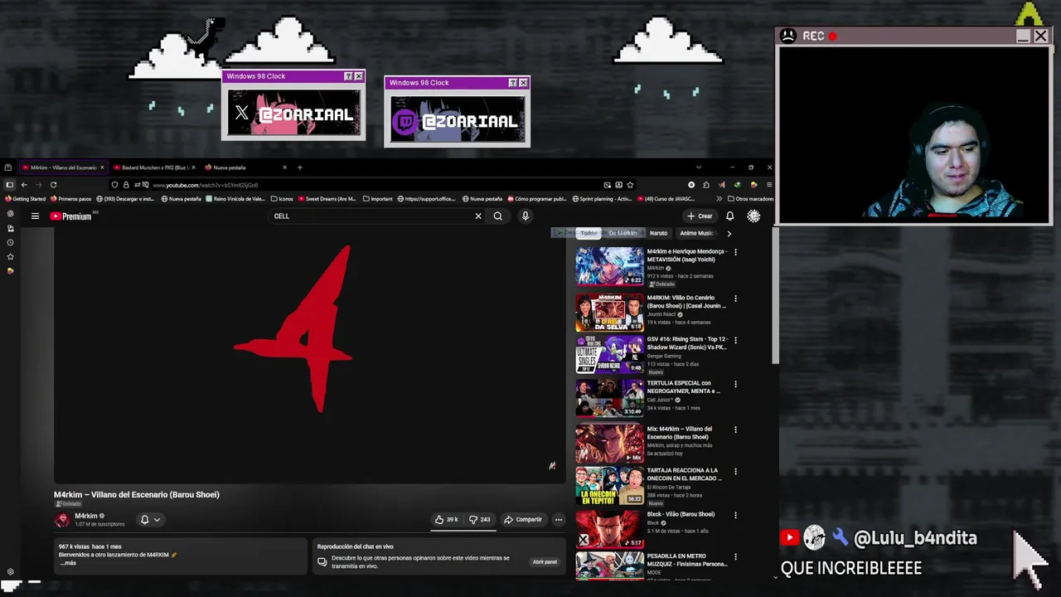Open the M4rkim channel name link

pos(86,516)
